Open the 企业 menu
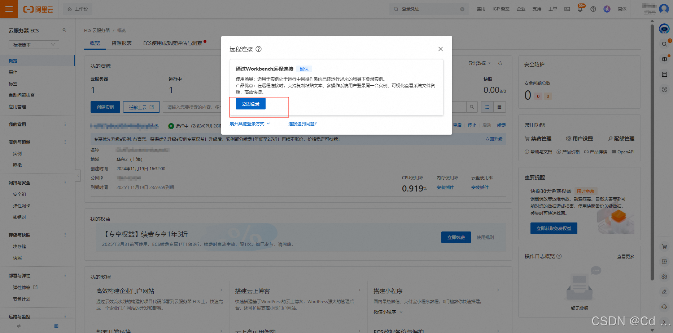 click(521, 9)
